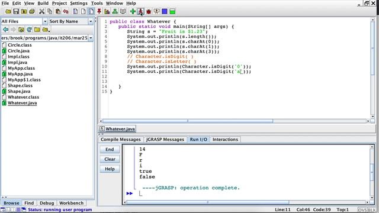Switch to the jGRASP Messages tab
Image resolution: width=379 pixels, height=213 pixels.
(x=165, y=140)
